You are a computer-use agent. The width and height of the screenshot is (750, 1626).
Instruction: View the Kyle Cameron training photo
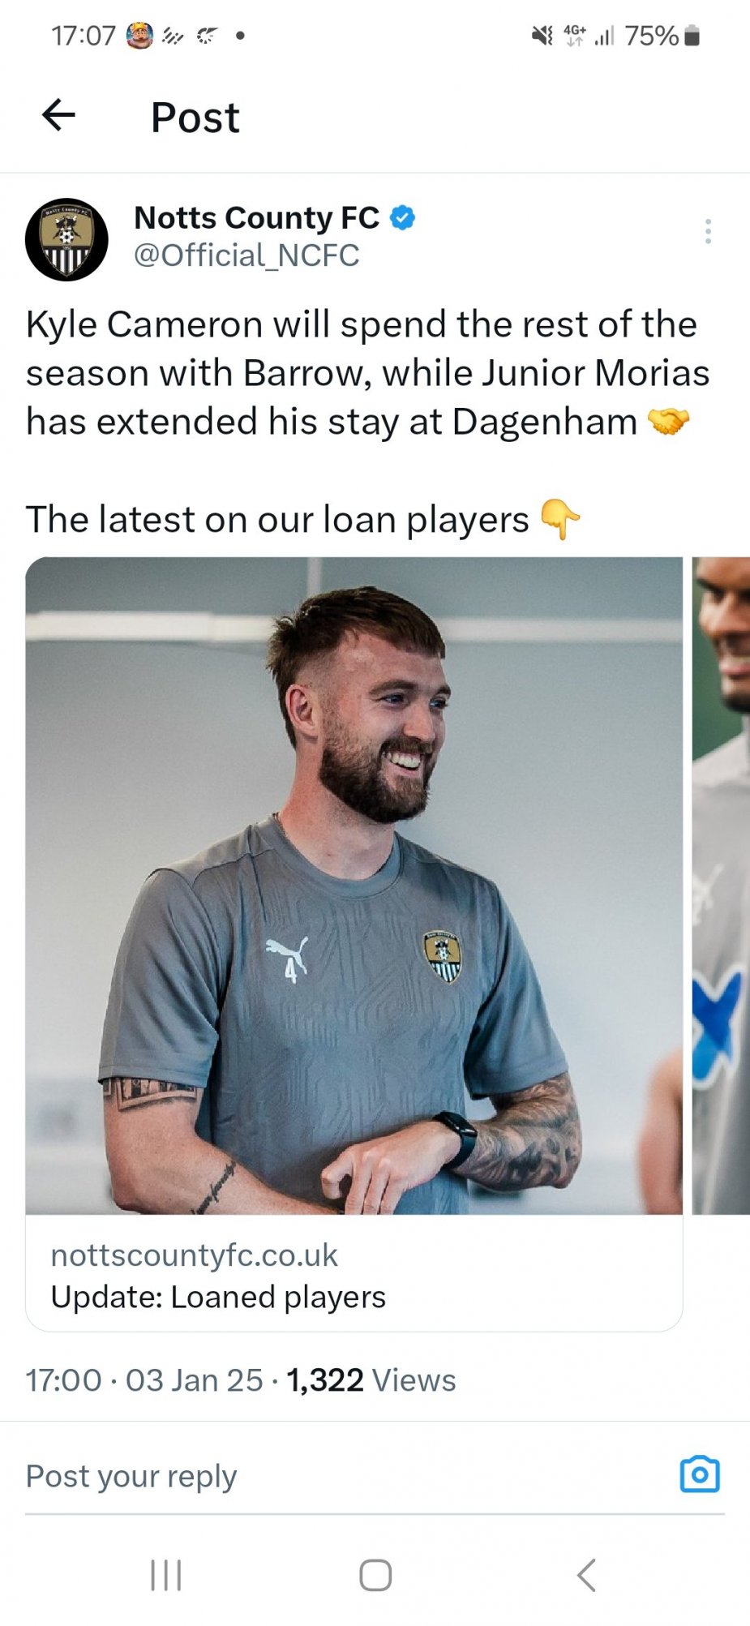(354, 886)
